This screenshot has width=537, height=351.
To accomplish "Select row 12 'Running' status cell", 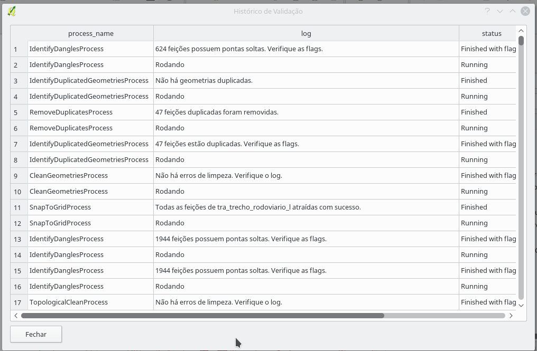I will (x=488, y=223).
